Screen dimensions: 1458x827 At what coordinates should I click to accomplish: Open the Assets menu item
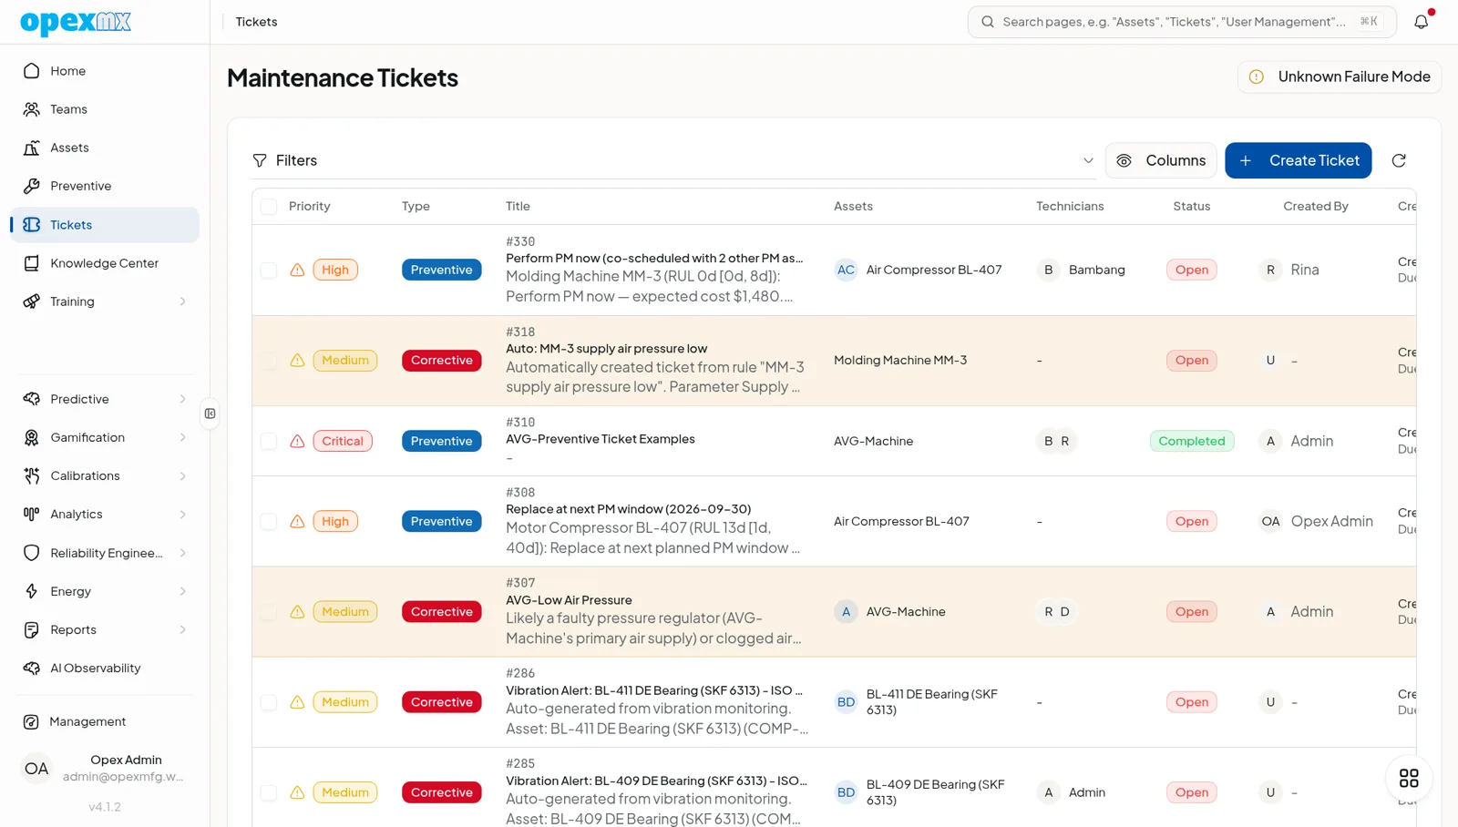[x=105, y=148]
